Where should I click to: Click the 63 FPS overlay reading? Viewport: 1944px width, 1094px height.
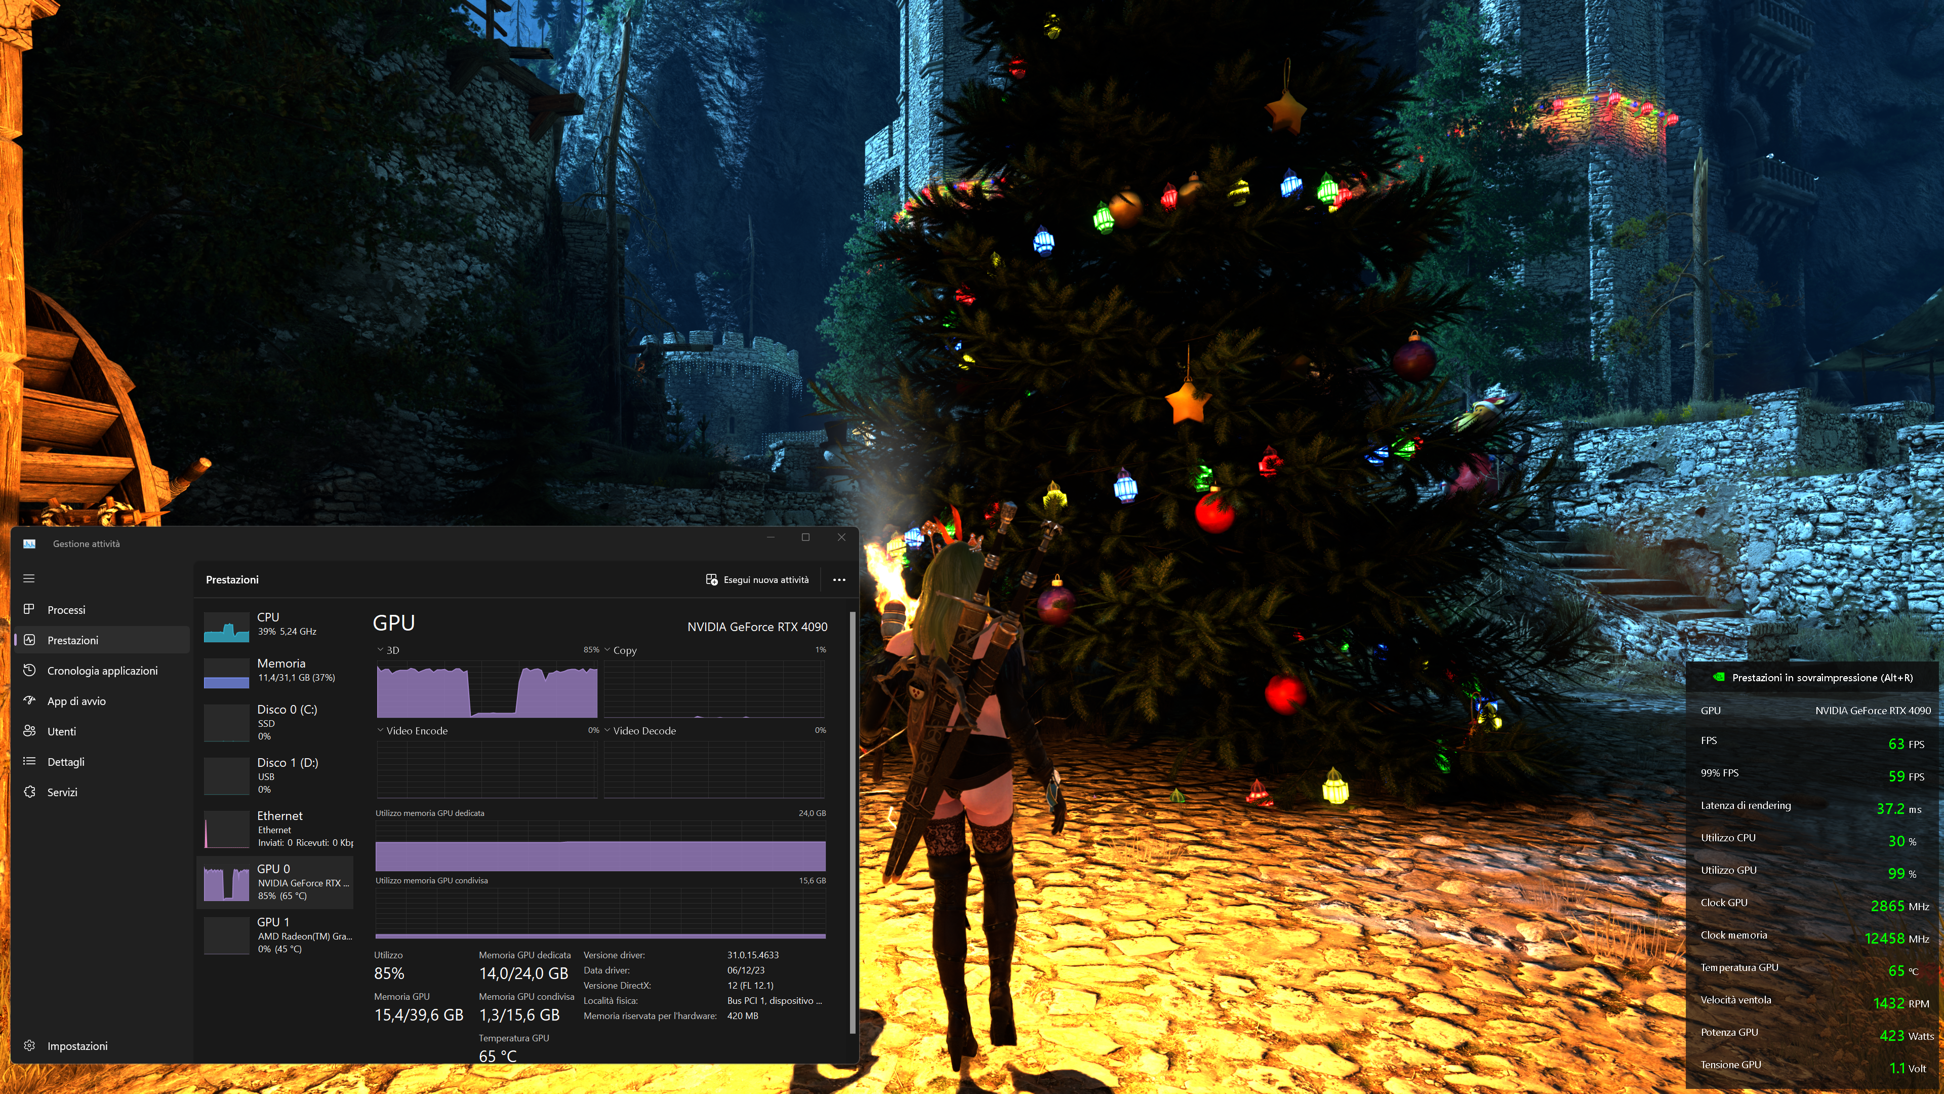(1906, 744)
